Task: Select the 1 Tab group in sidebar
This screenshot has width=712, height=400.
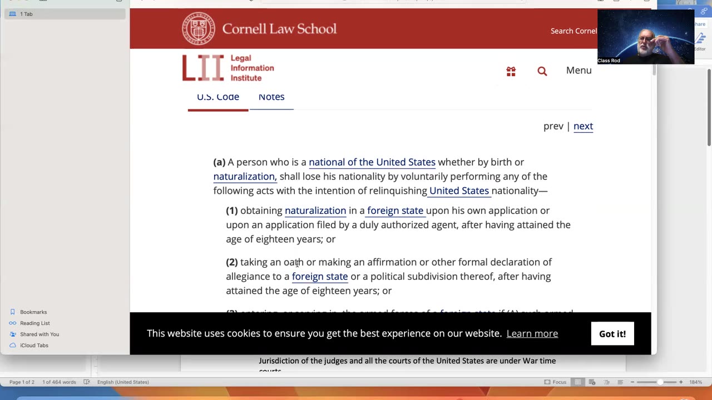Action: 65,14
